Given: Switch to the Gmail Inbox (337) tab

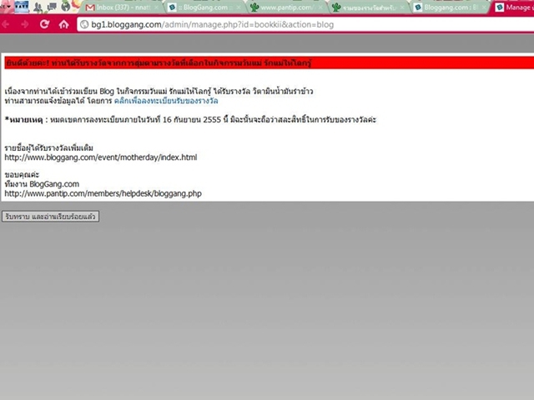Looking at the screenshot, I should (121, 7).
